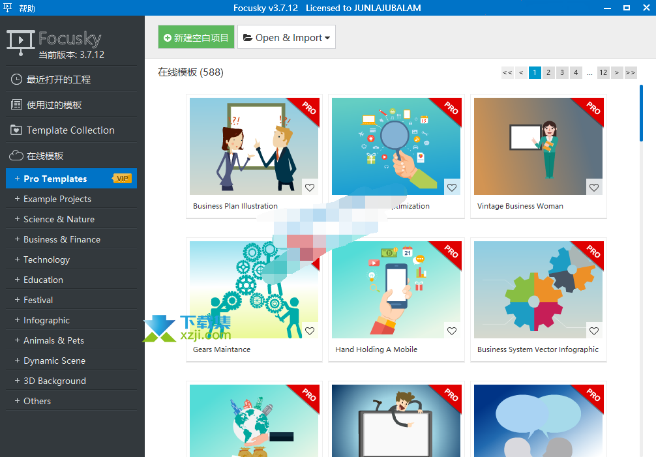Screen dimensions: 656x457
Task: Expand the Pro Templates category
Action: pyautogui.click(x=17, y=179)
